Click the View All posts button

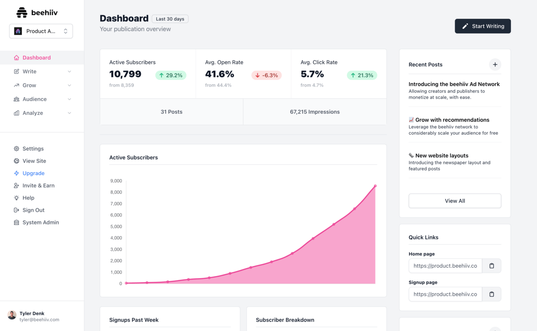pos(455,201)
